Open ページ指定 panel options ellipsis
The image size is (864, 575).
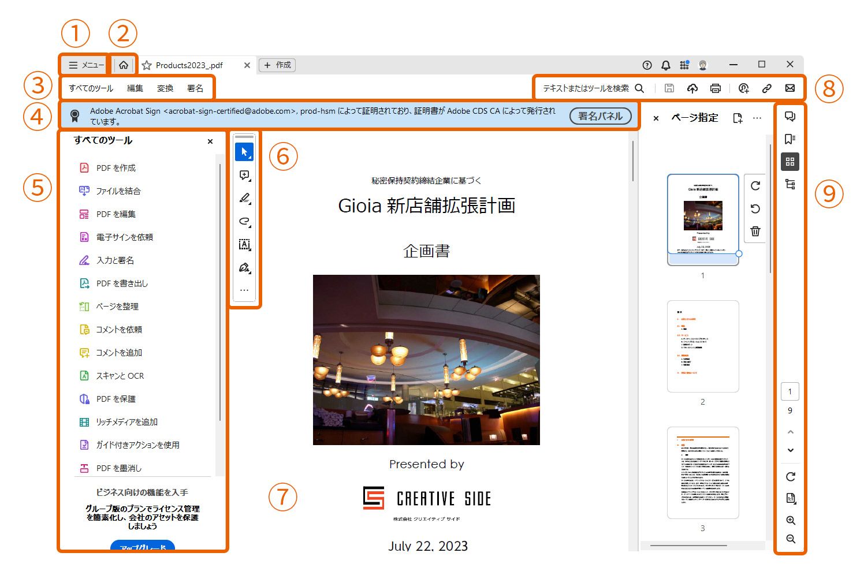[x=757, y=118]
